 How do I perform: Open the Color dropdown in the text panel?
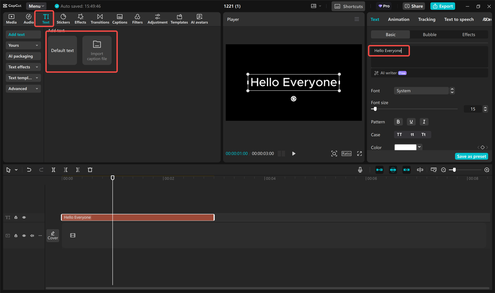point(419,147)
